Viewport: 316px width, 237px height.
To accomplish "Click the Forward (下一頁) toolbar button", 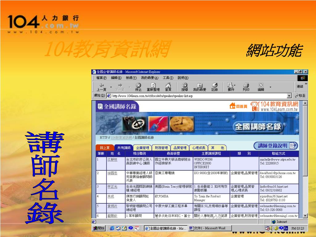I will (x=120, y=87).
